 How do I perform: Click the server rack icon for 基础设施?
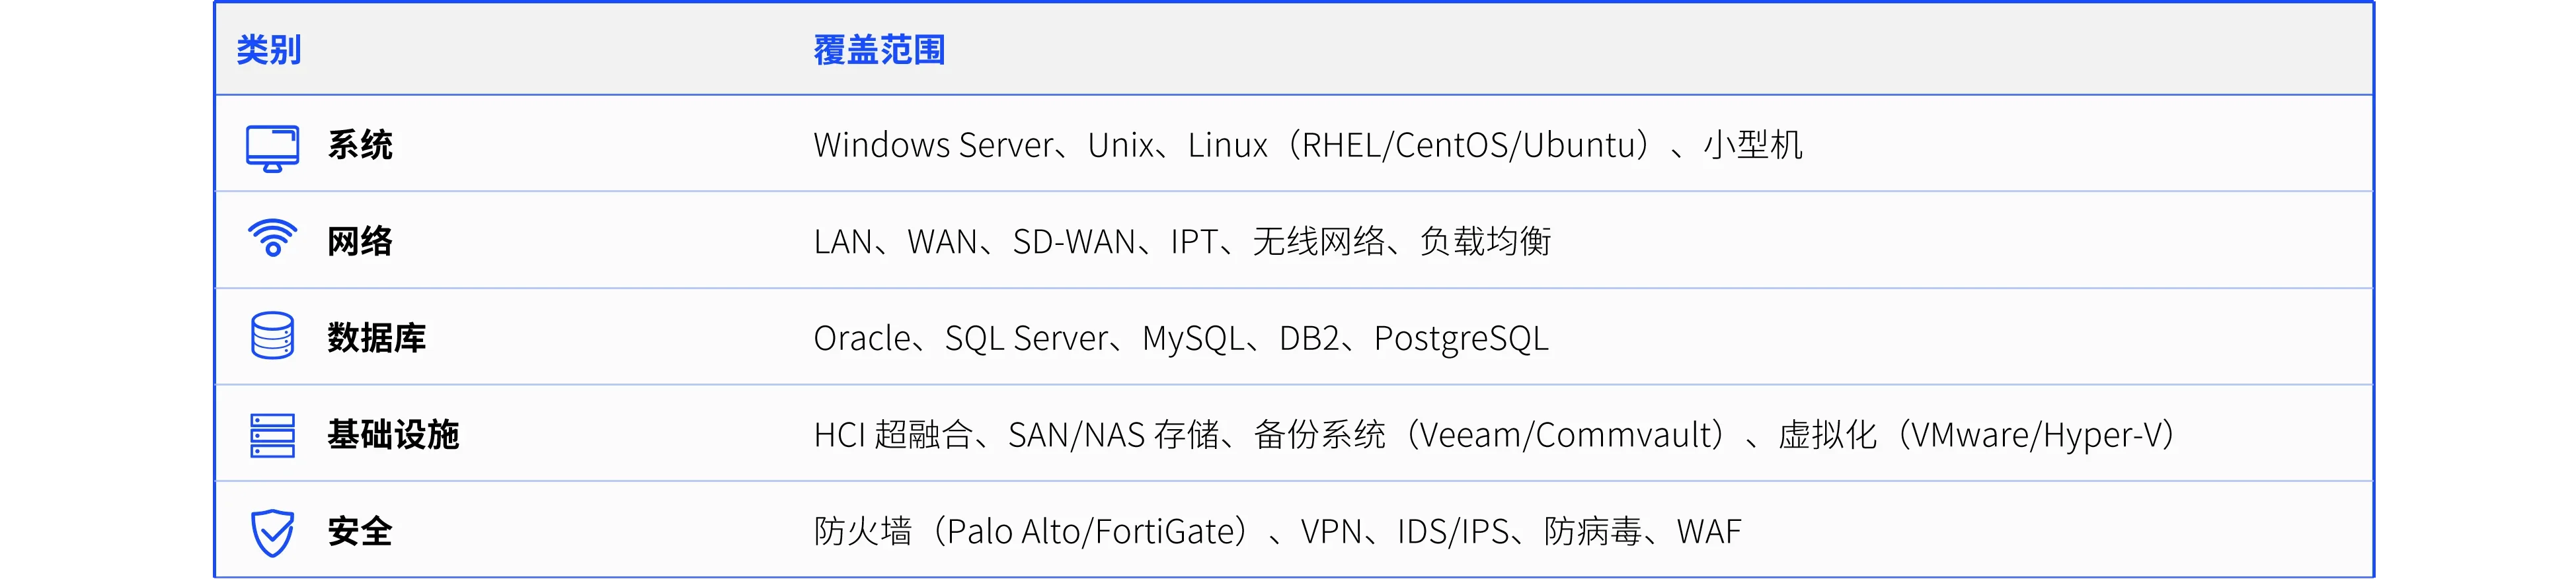pos(272,435)
